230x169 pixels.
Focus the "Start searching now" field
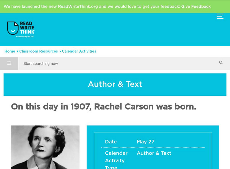[x=118, y=63]
